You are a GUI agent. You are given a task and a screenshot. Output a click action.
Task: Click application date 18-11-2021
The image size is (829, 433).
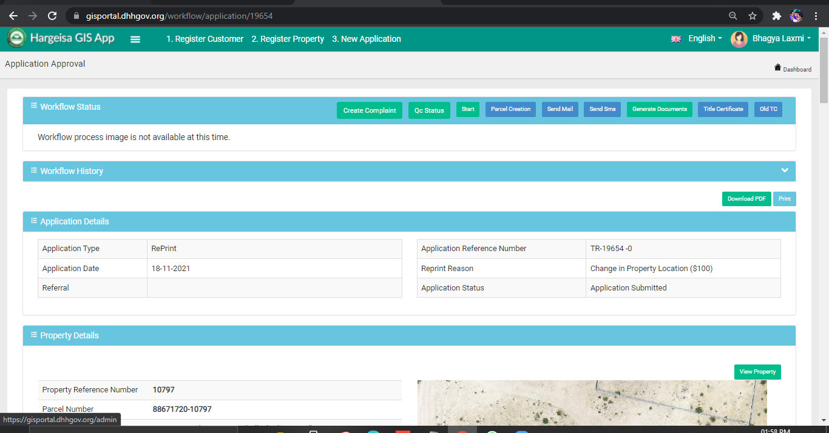tap(171, 268)
